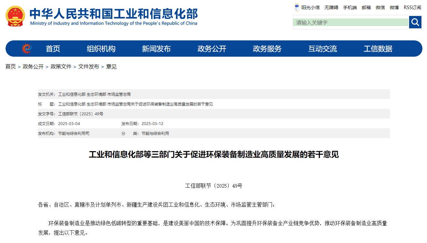Click the 发布机构 value 节能与综合利用司

point(74,134)
